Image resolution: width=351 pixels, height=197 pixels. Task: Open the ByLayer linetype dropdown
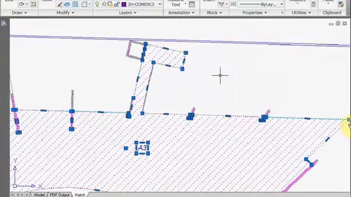click(281, 4)
